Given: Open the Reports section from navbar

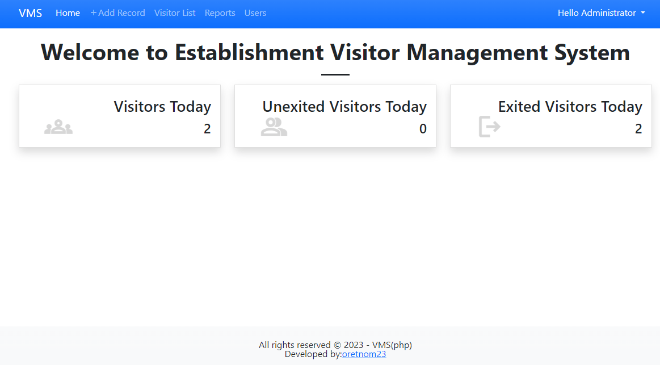Looking at the screenshot, I should [x=220, y=12].
